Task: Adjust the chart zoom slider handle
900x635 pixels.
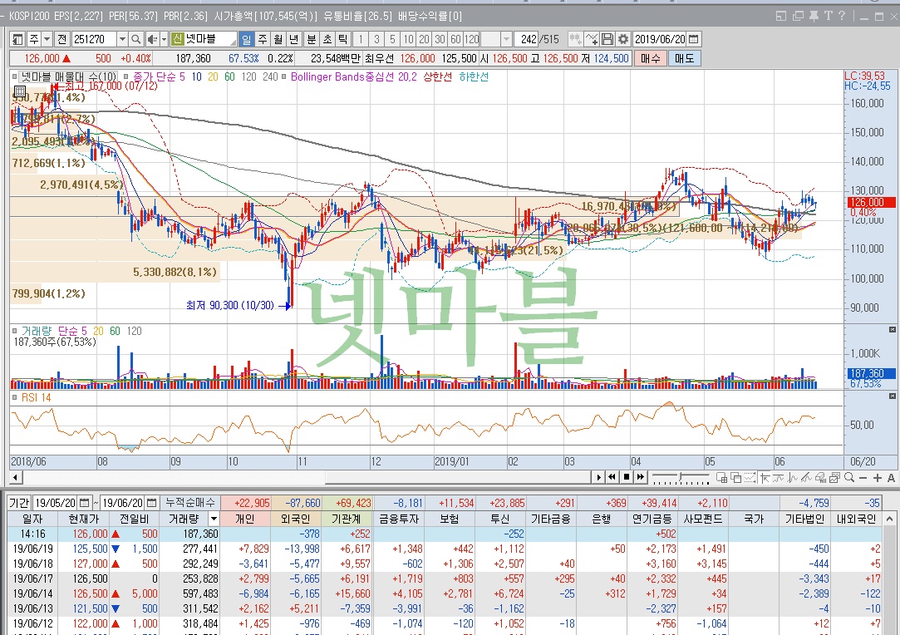Action: click(681, 477)
